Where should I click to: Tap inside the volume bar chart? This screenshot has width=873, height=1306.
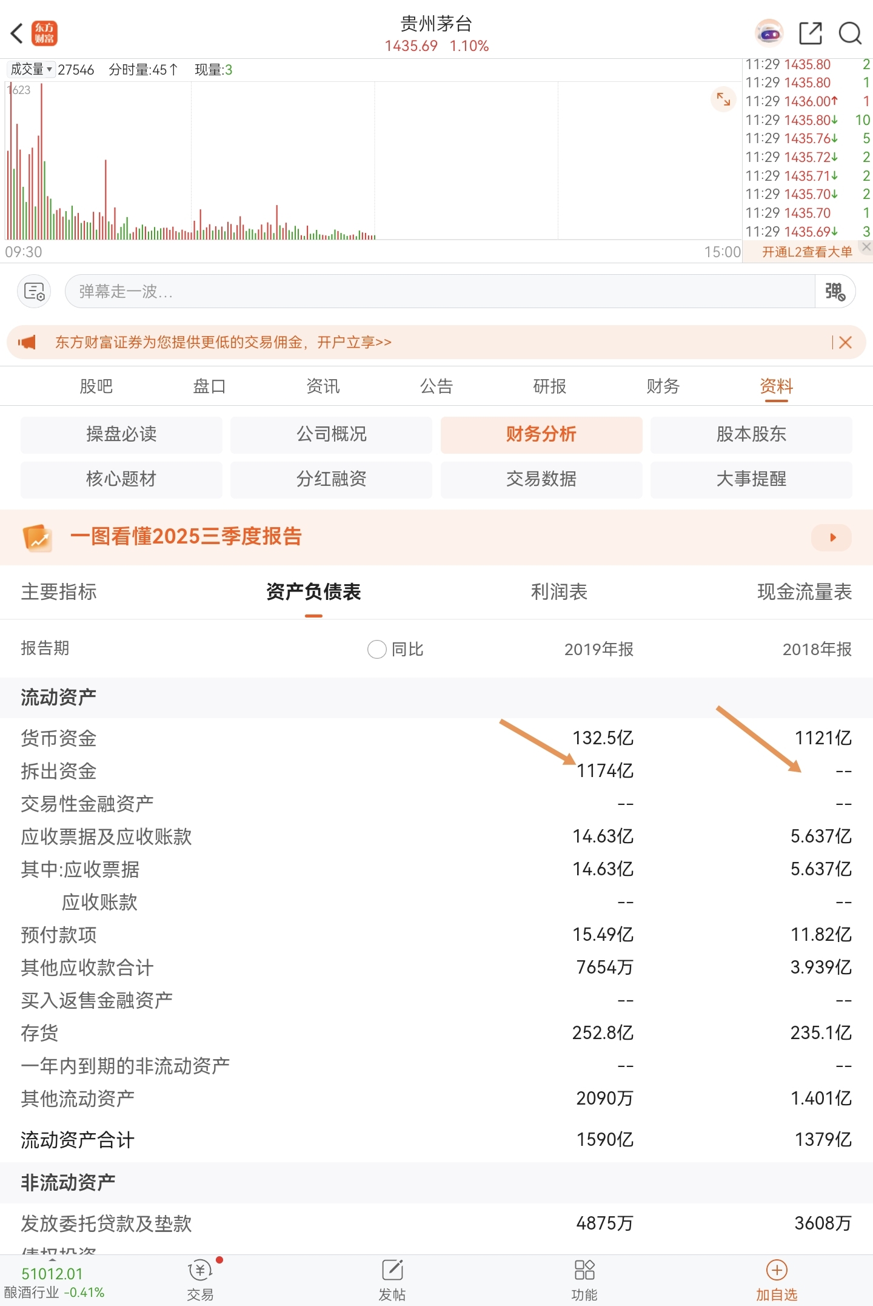[x=372, y=161]
